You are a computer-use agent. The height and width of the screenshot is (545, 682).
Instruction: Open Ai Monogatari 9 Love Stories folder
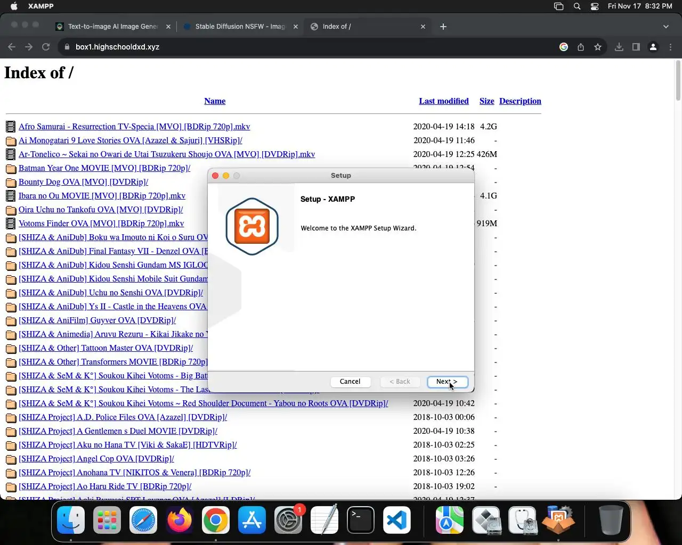point(131,141)
